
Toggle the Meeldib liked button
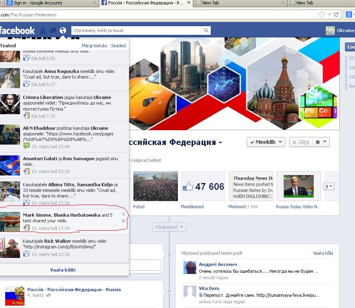pyautogui.click(x=266, y=142)
